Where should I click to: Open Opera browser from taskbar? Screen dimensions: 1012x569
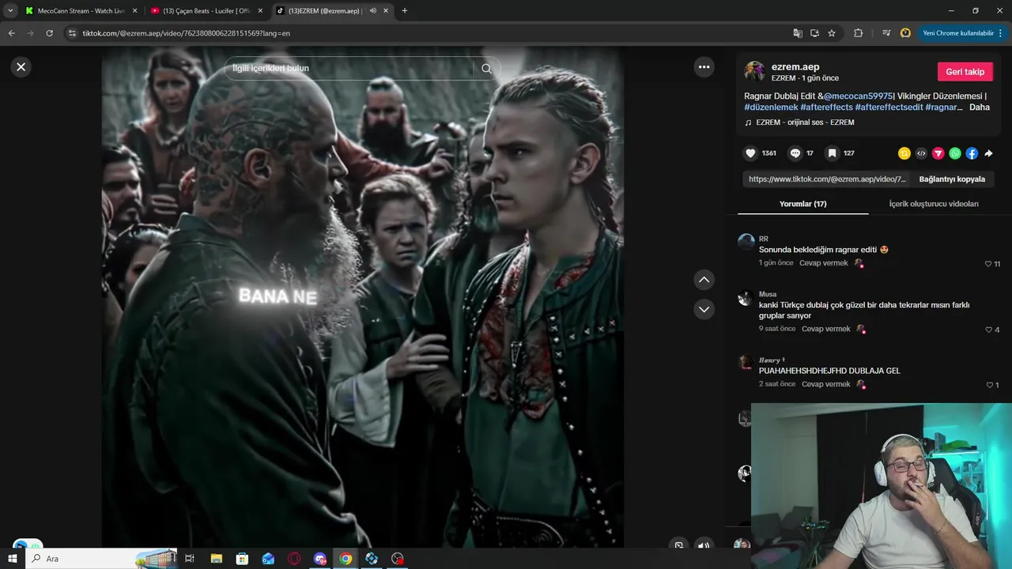click(294, 559)
